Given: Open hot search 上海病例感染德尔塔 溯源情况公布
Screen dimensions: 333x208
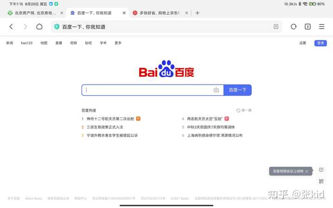Looking at the screenshot, I should (215, 135).
